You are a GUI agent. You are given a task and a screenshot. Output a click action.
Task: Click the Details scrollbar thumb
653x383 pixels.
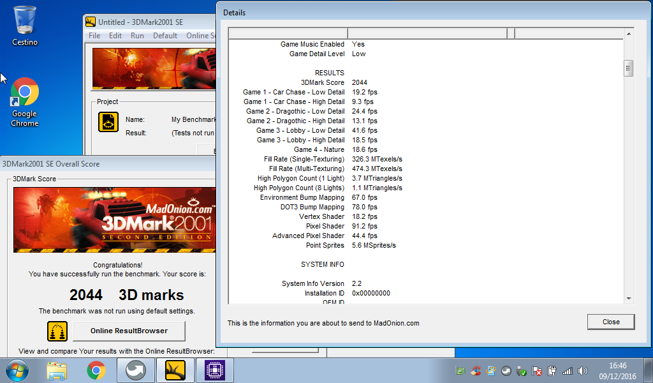pyautogui.click(x=628, y=68)
